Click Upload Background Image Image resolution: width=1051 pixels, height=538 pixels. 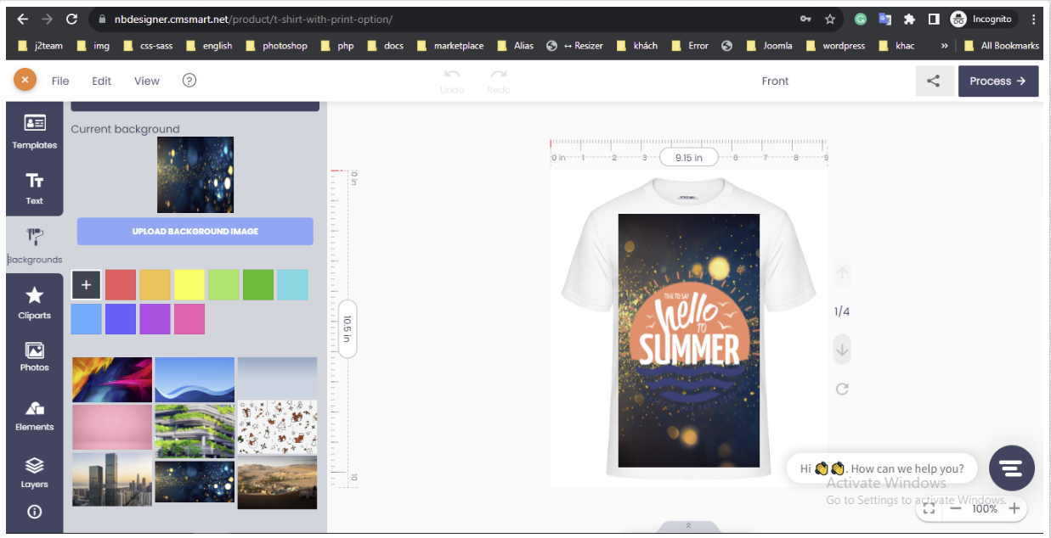point(195,231)
